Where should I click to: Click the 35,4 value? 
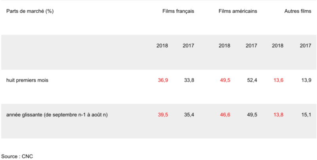pyautogui.click(x=189, y=115)
